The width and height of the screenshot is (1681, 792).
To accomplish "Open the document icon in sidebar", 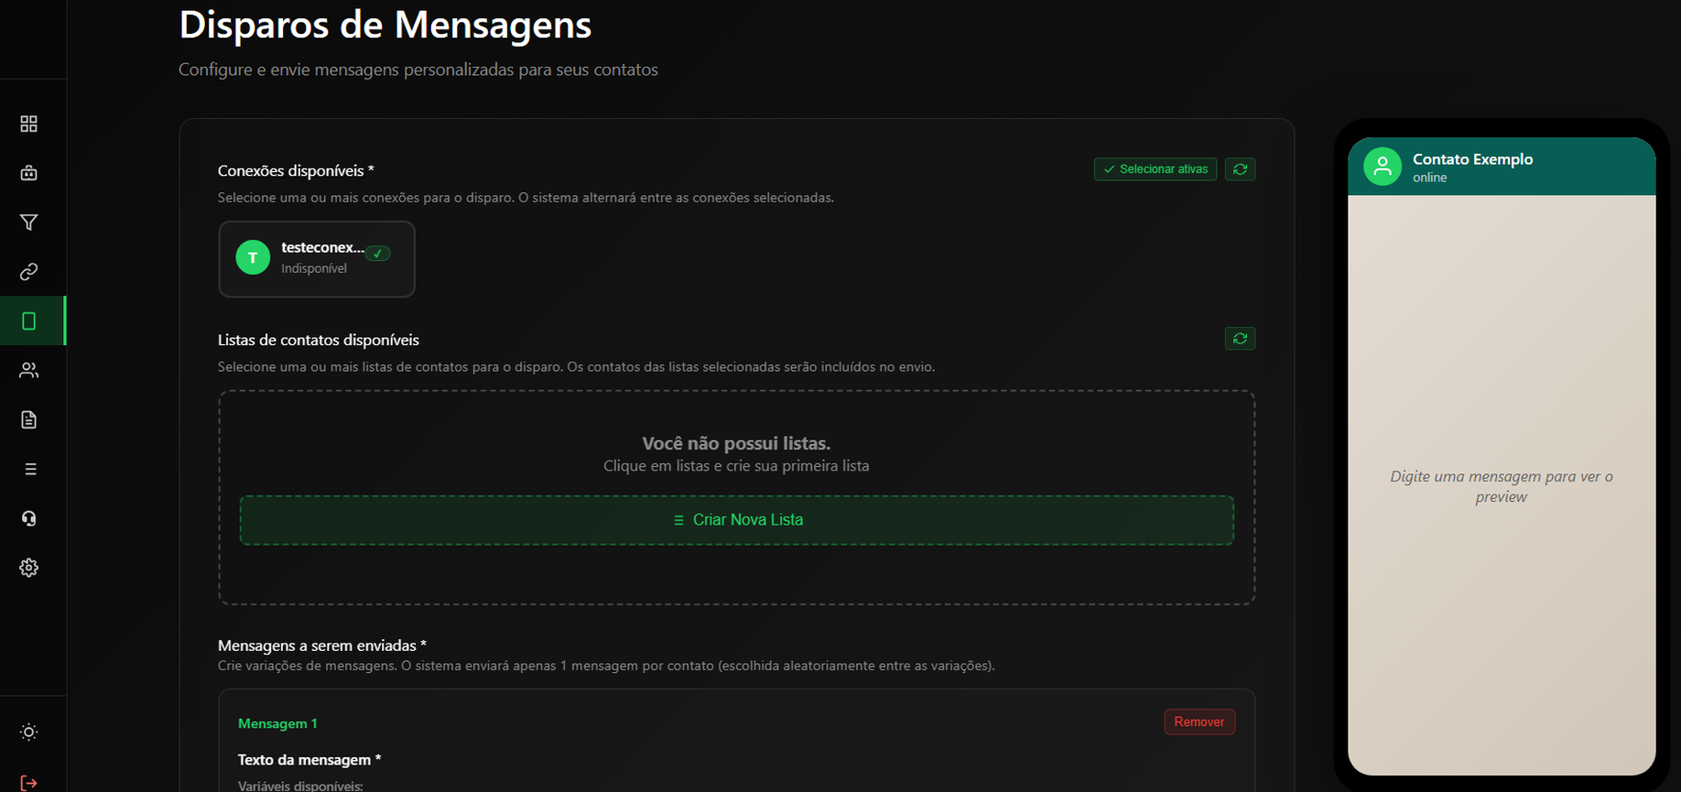I will click(x=28, y=420).
